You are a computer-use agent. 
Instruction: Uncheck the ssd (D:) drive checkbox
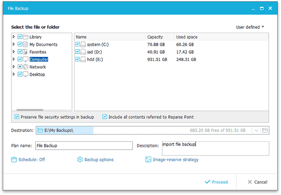tap(77, 52)
